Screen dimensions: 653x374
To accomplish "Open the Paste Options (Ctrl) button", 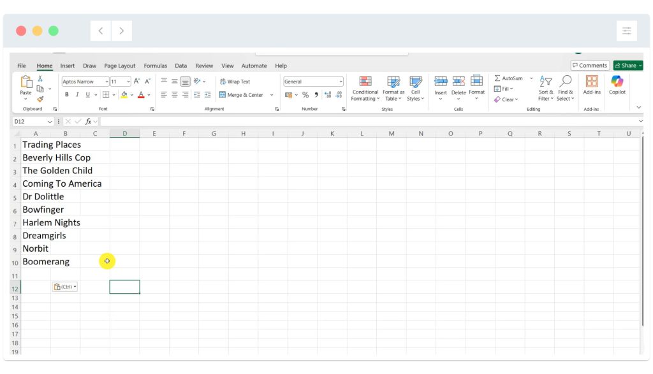I will [64, 287].
